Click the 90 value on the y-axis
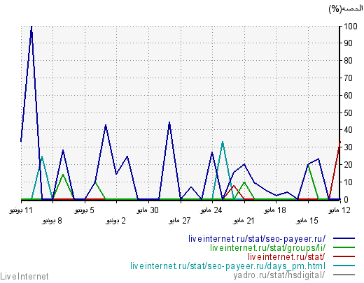This screenshot has height=283, width=364. coord(348,43)
